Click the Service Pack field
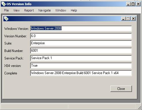 coord(81,58)
